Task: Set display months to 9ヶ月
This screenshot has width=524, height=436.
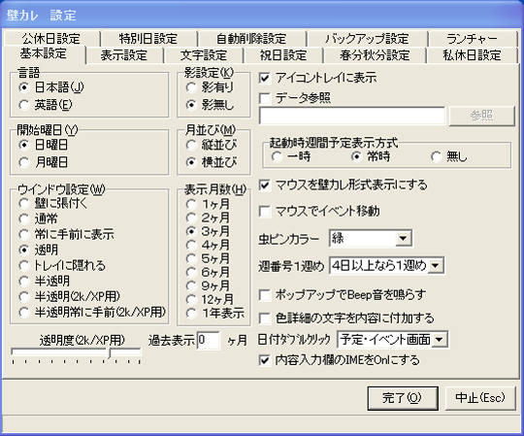Action: pos(208,285)
